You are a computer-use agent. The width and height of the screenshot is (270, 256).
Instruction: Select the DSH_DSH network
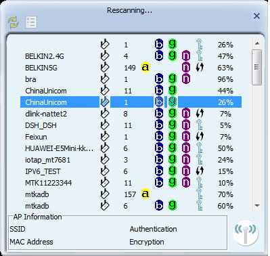(x=131, y=125)
